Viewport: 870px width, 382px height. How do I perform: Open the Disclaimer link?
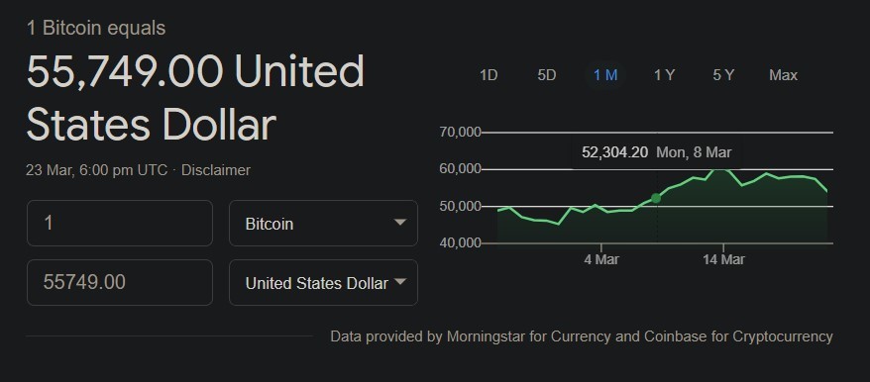pos(216,170)
